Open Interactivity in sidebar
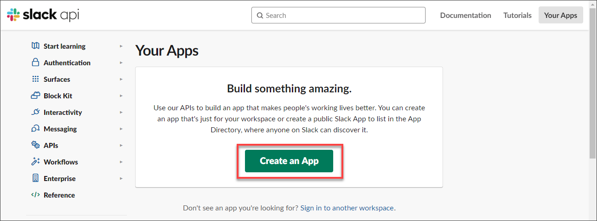The height and width of the screenshot is (221, 597). tap(63, 112)
